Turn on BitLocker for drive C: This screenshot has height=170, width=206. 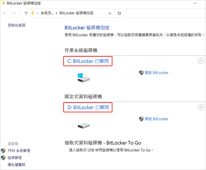click(x=157, y=73)
